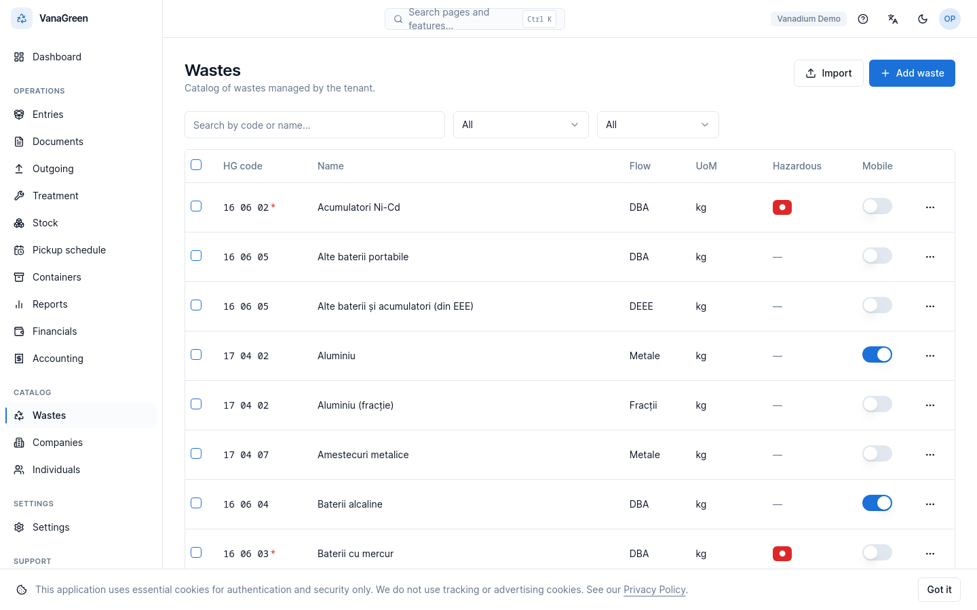Open Treatment in the sidebar

[x=81, y=196]
